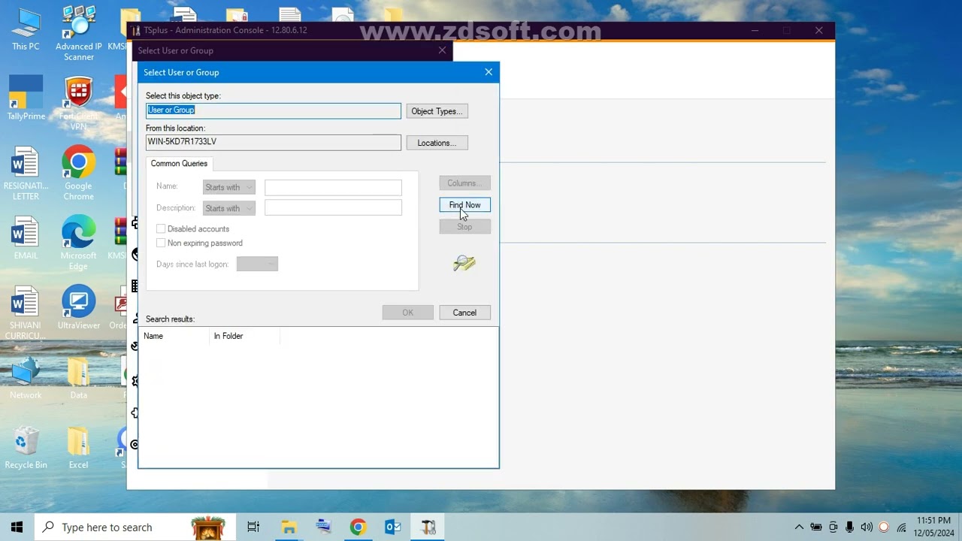The height and width of the screenshot is (541, 962).
Task: Open the Recycle Bin
Action: pos(26,448)
